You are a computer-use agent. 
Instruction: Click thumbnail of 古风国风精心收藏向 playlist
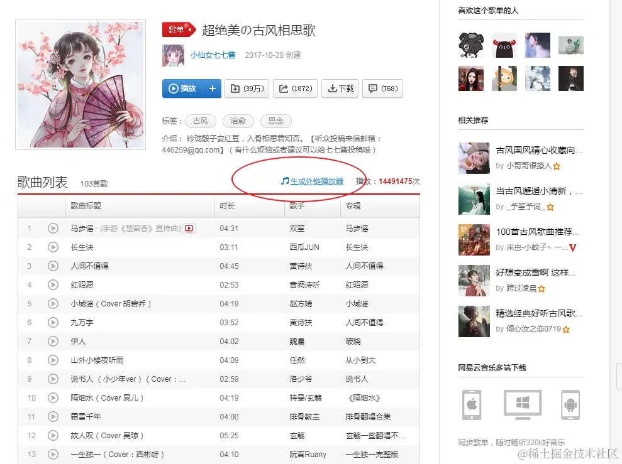(474, 158)
